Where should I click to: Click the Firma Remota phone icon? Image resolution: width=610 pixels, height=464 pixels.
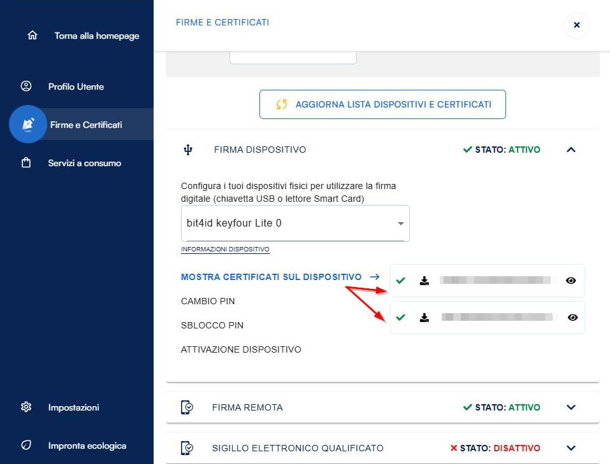(187, 407)
